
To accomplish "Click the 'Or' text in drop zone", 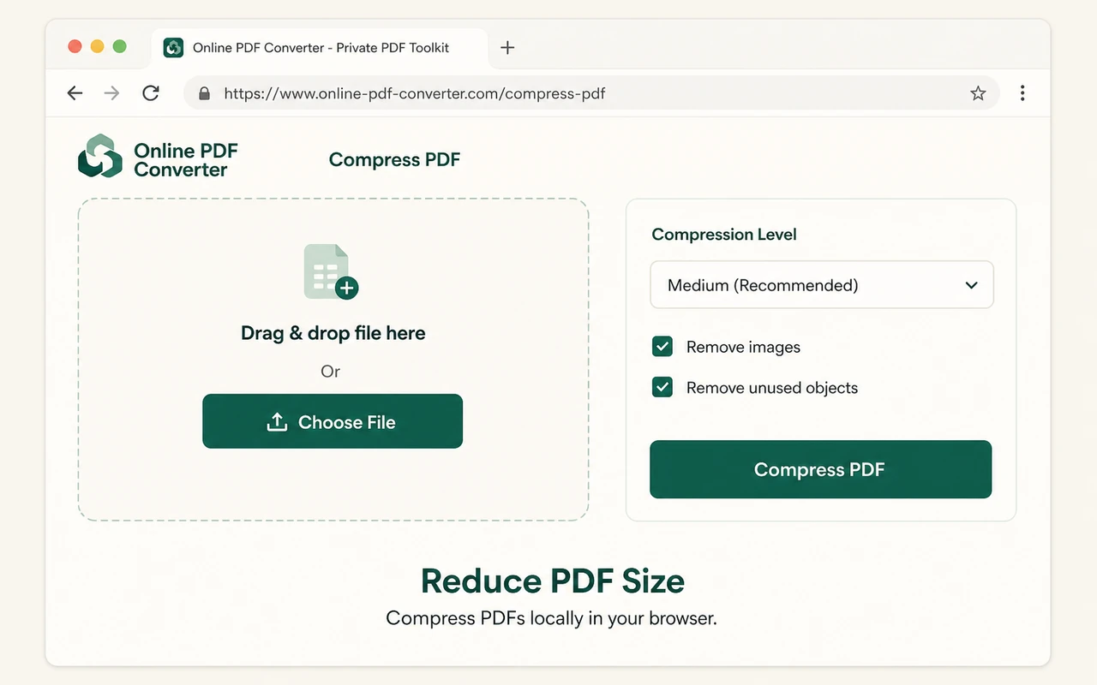I will tap(331, 372).
